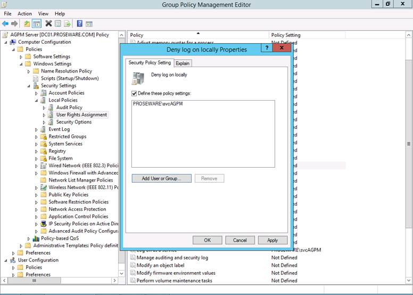Click the dialog's question mark help button
The image size is (413, 295).
[266, 49]
